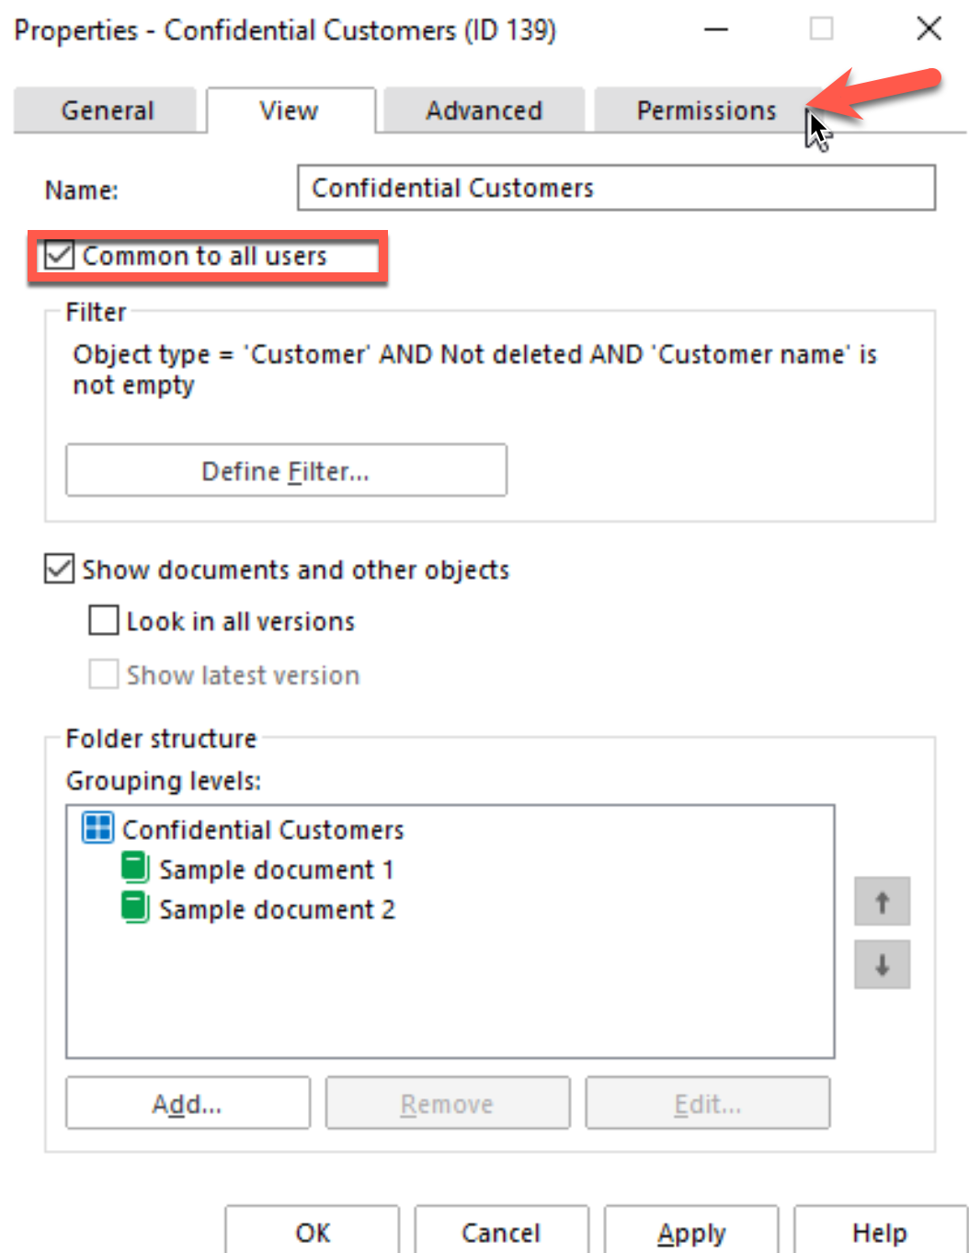
Task: Click into the Name text field
Action: 616,188
